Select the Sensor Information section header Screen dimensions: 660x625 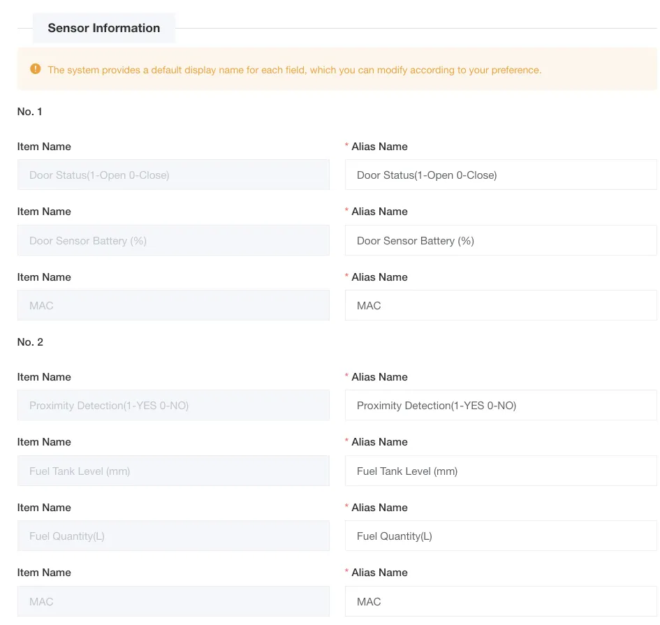pyautogui.click(x=104, y=28)
